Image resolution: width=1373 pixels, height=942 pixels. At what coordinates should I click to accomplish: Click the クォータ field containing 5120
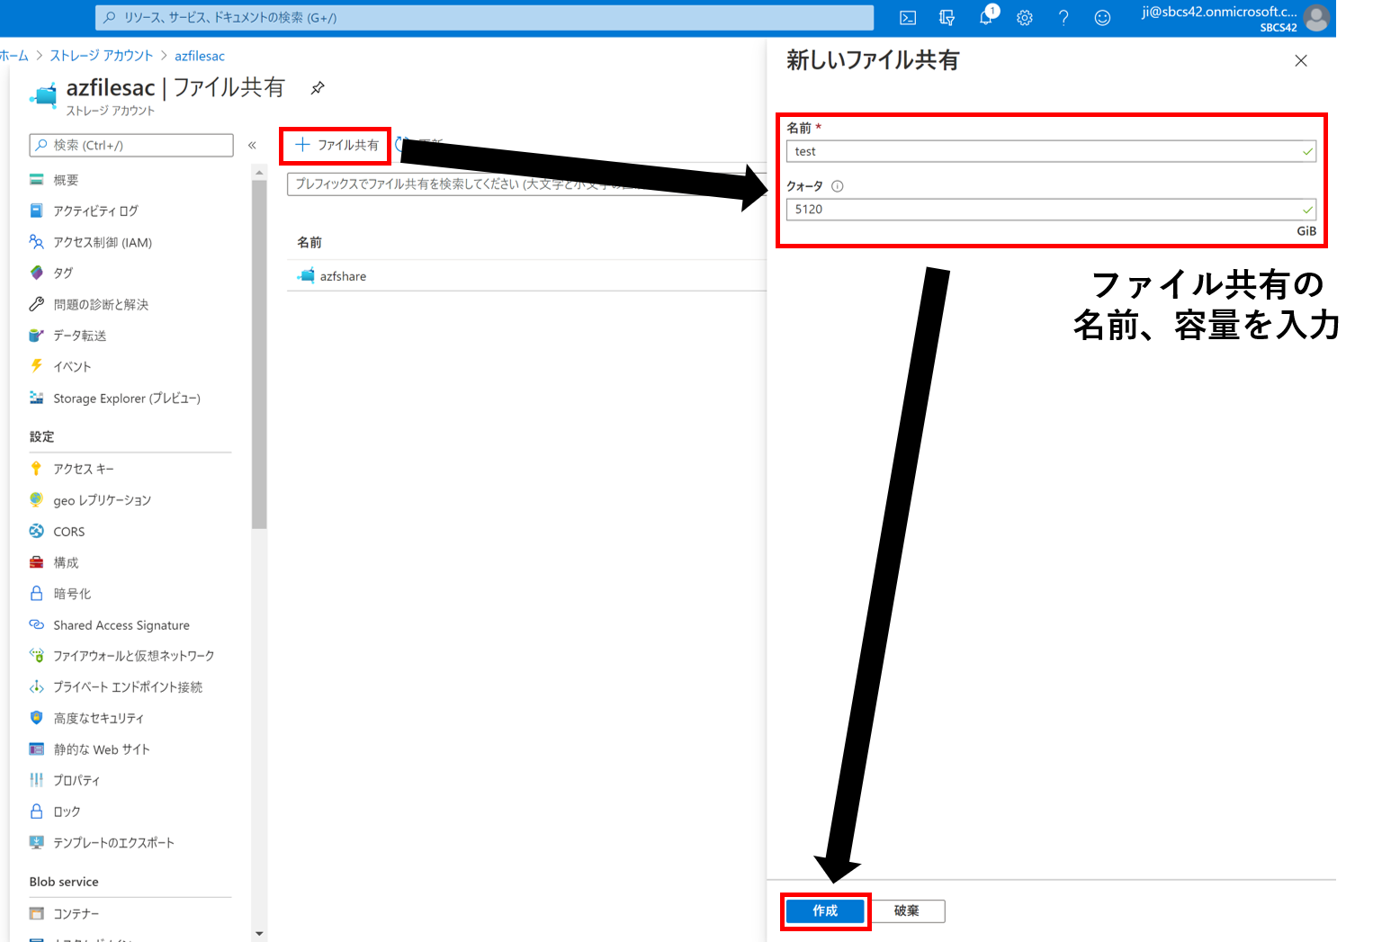(1051, 209)
